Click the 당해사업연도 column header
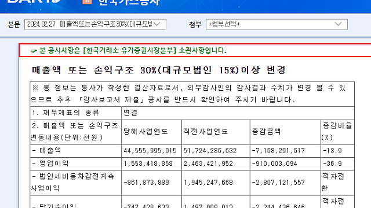 click(152, 132)
